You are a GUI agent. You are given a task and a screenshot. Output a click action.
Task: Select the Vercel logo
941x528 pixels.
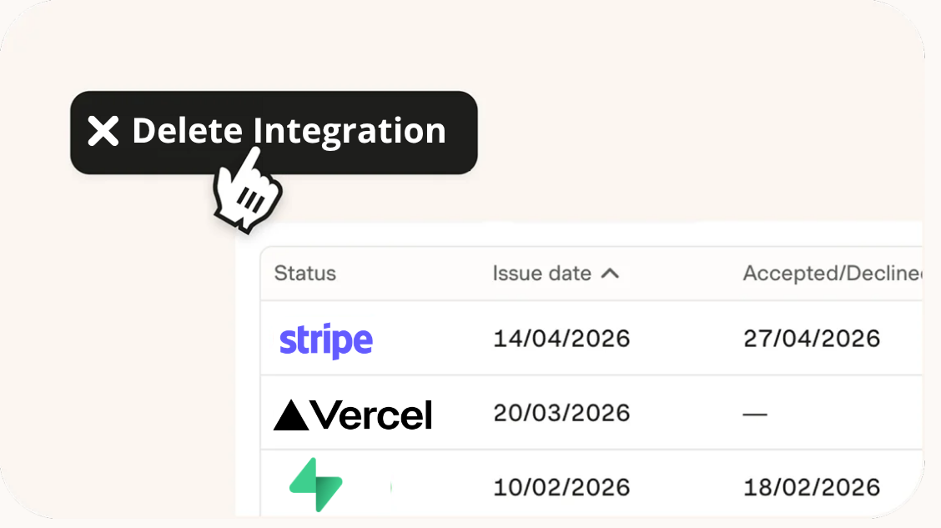click(353, 415)
